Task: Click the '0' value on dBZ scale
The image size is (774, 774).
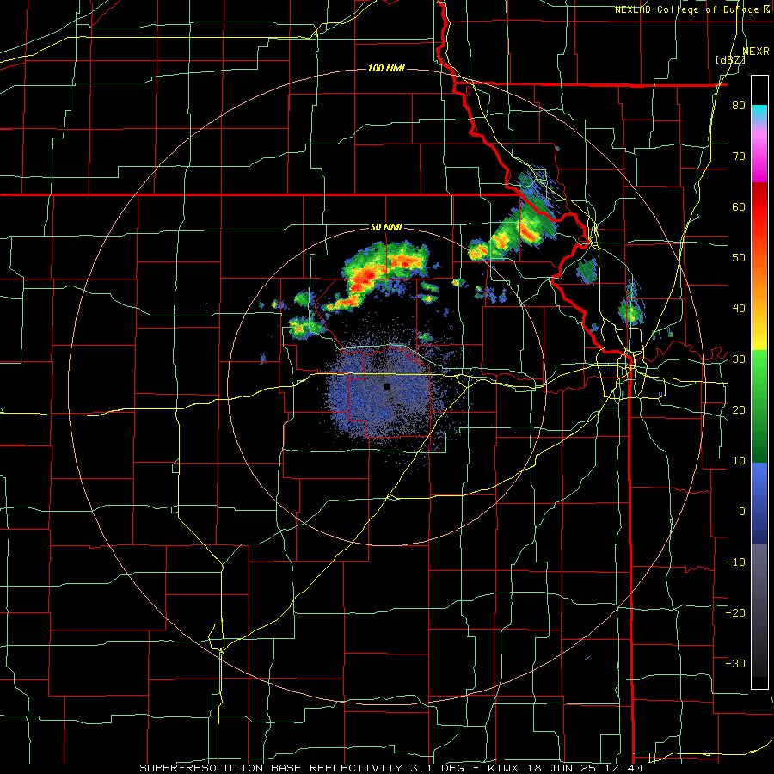Action: [742, 512]
